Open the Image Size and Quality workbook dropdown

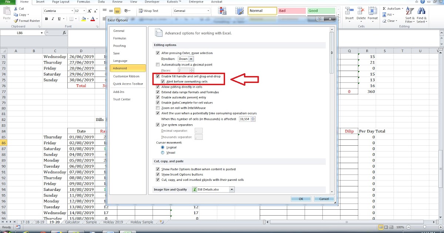pos(231,189)
